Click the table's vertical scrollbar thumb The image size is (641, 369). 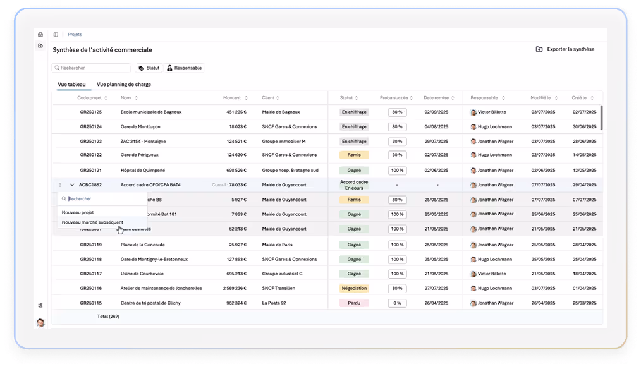pyautogui.click(x=601, y=118)
